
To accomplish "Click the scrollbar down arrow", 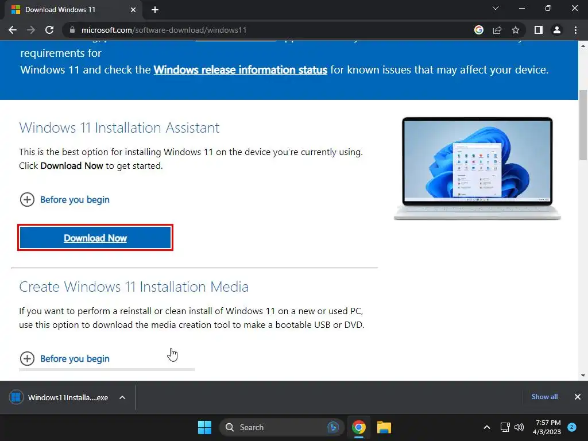I will click(583, 375).
